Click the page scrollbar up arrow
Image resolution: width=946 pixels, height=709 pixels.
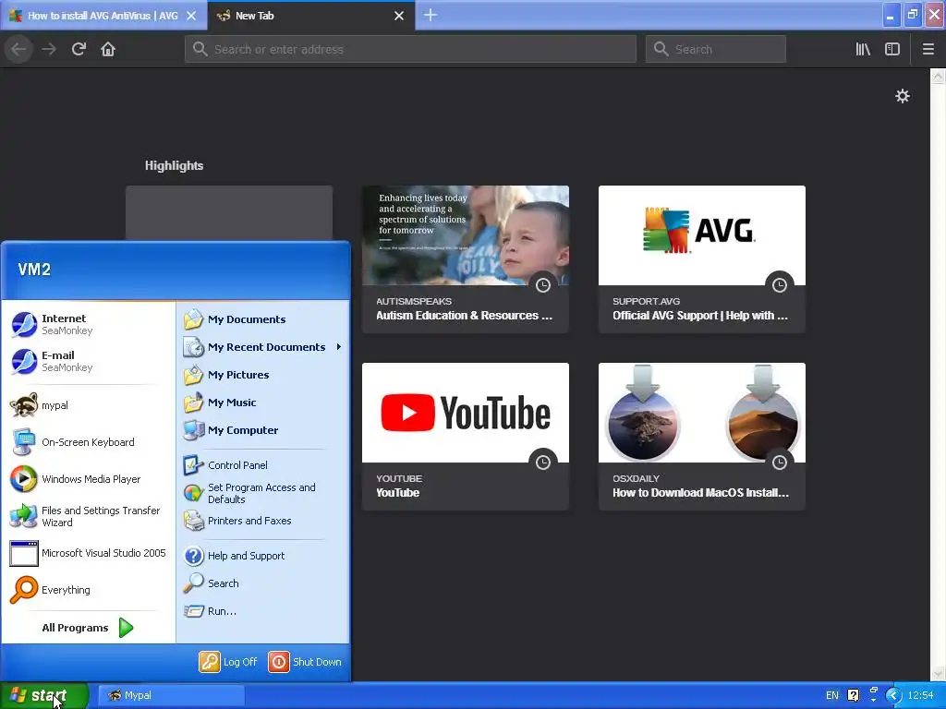(x=938, y=76)
